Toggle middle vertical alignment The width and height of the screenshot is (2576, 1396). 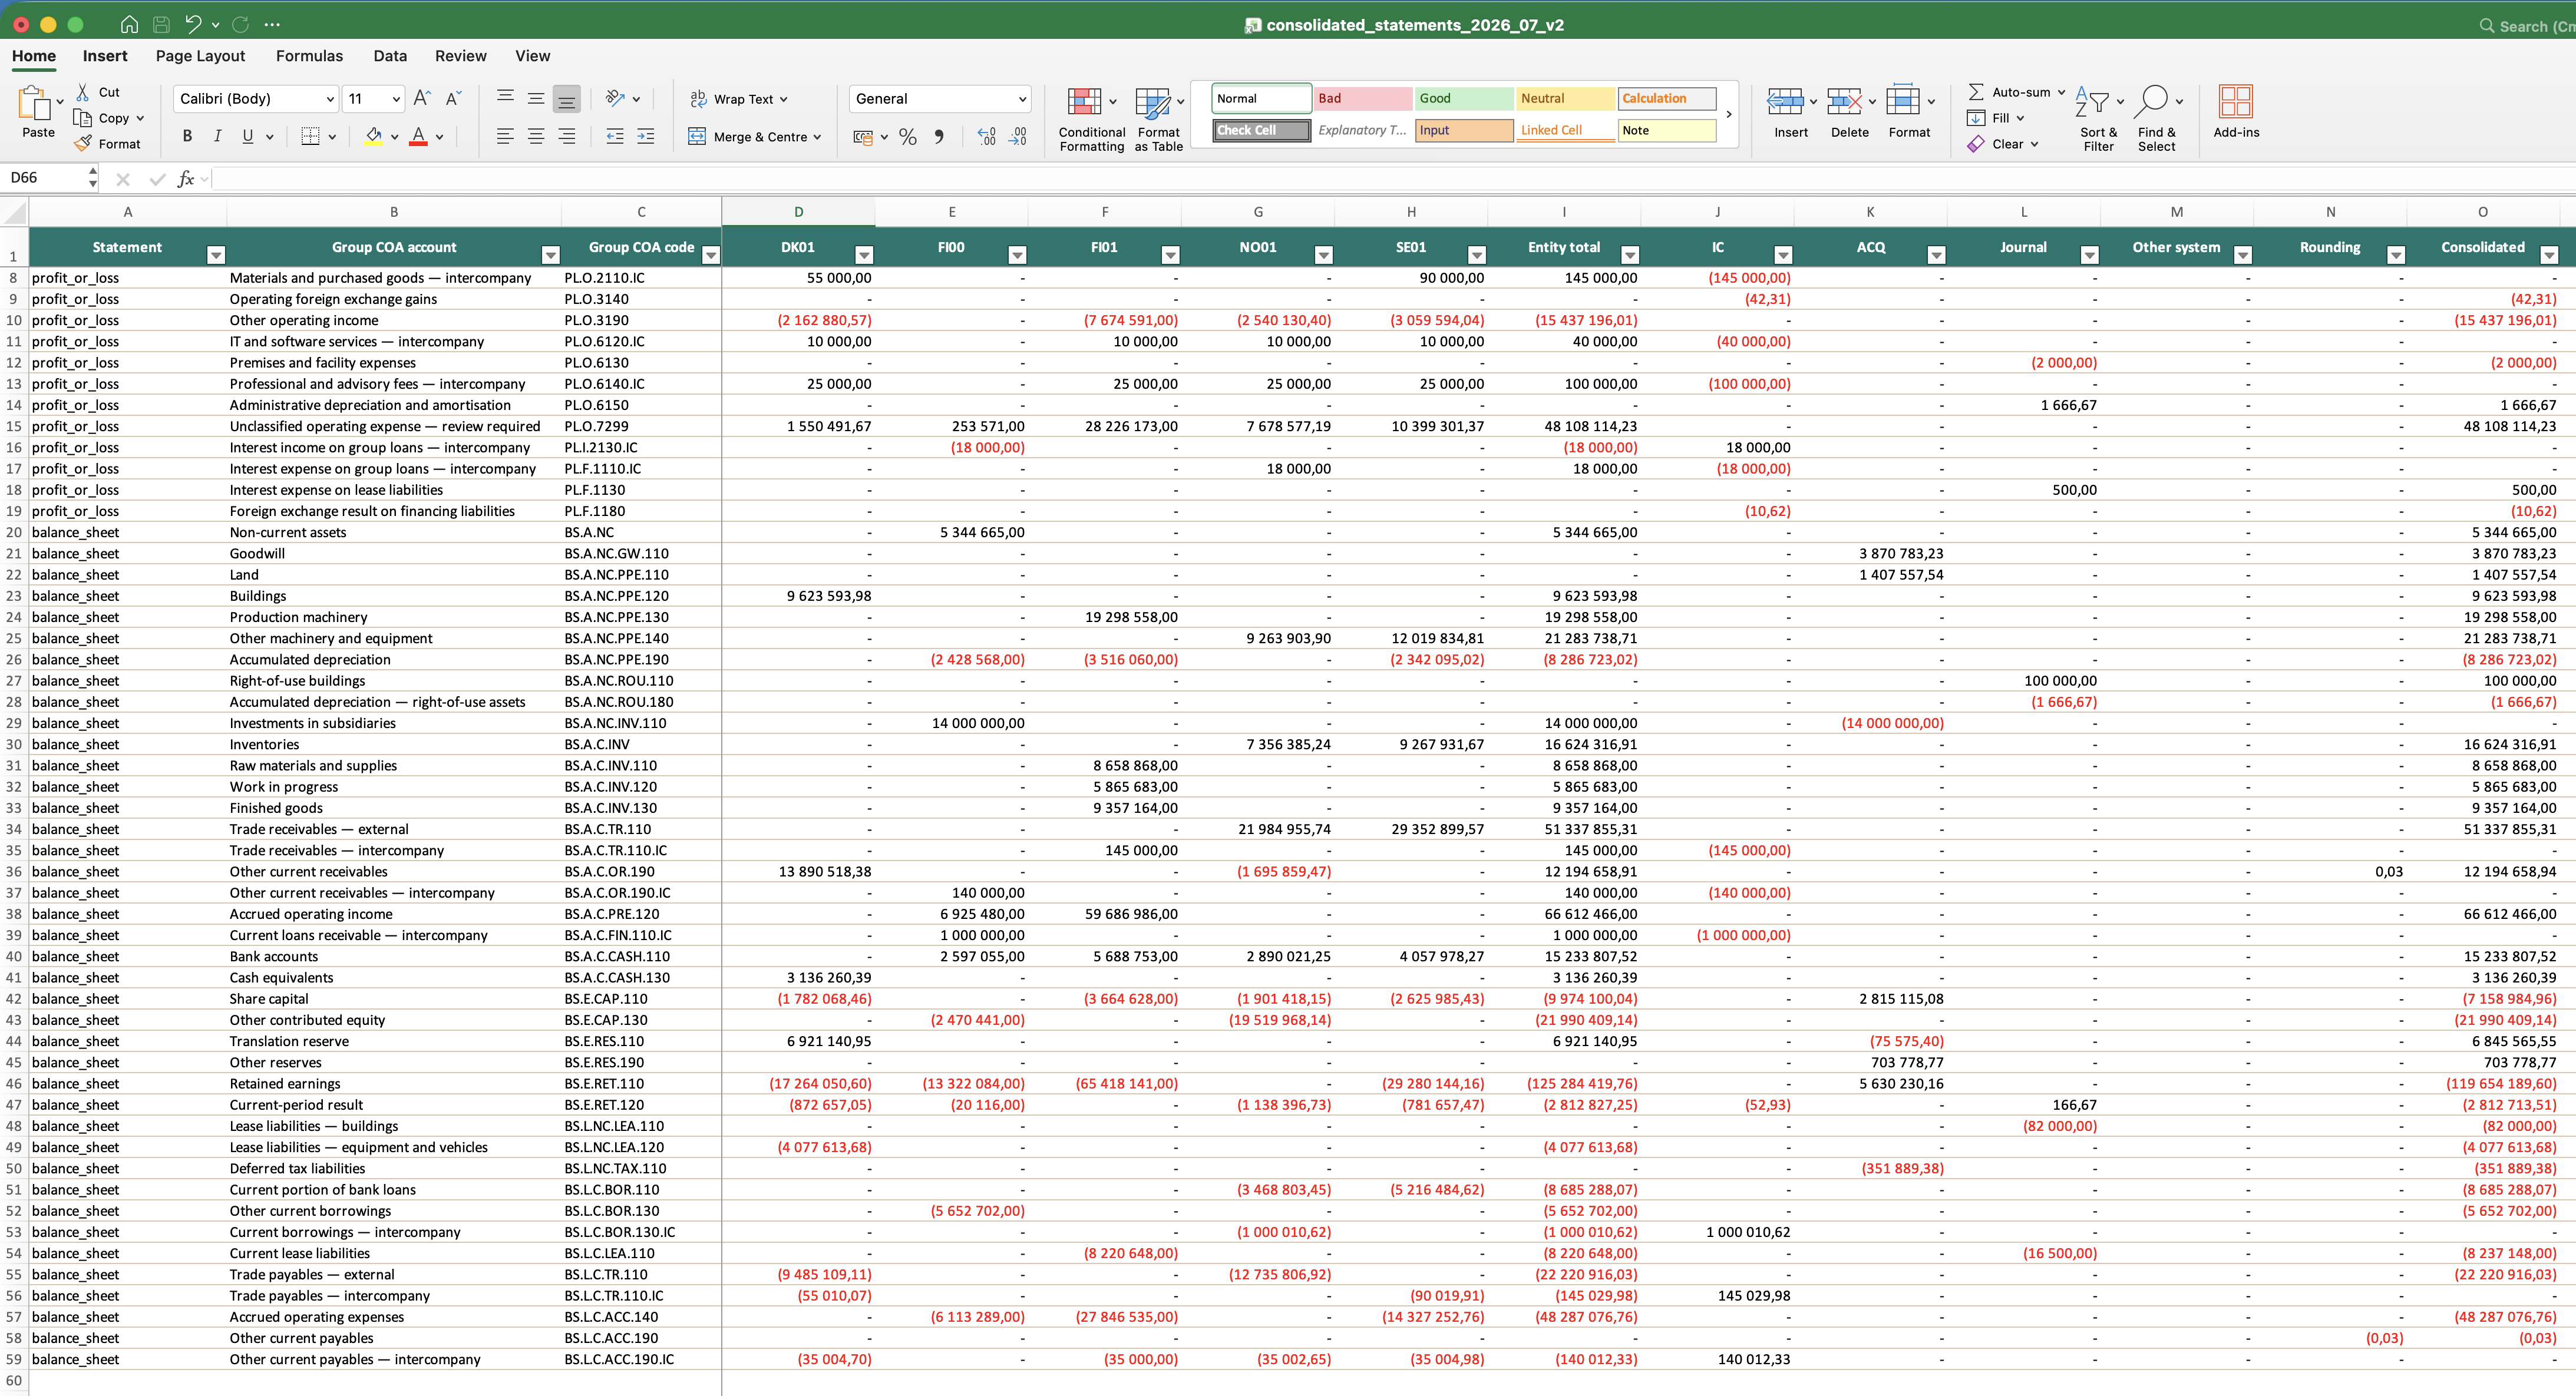coord(536,98)
